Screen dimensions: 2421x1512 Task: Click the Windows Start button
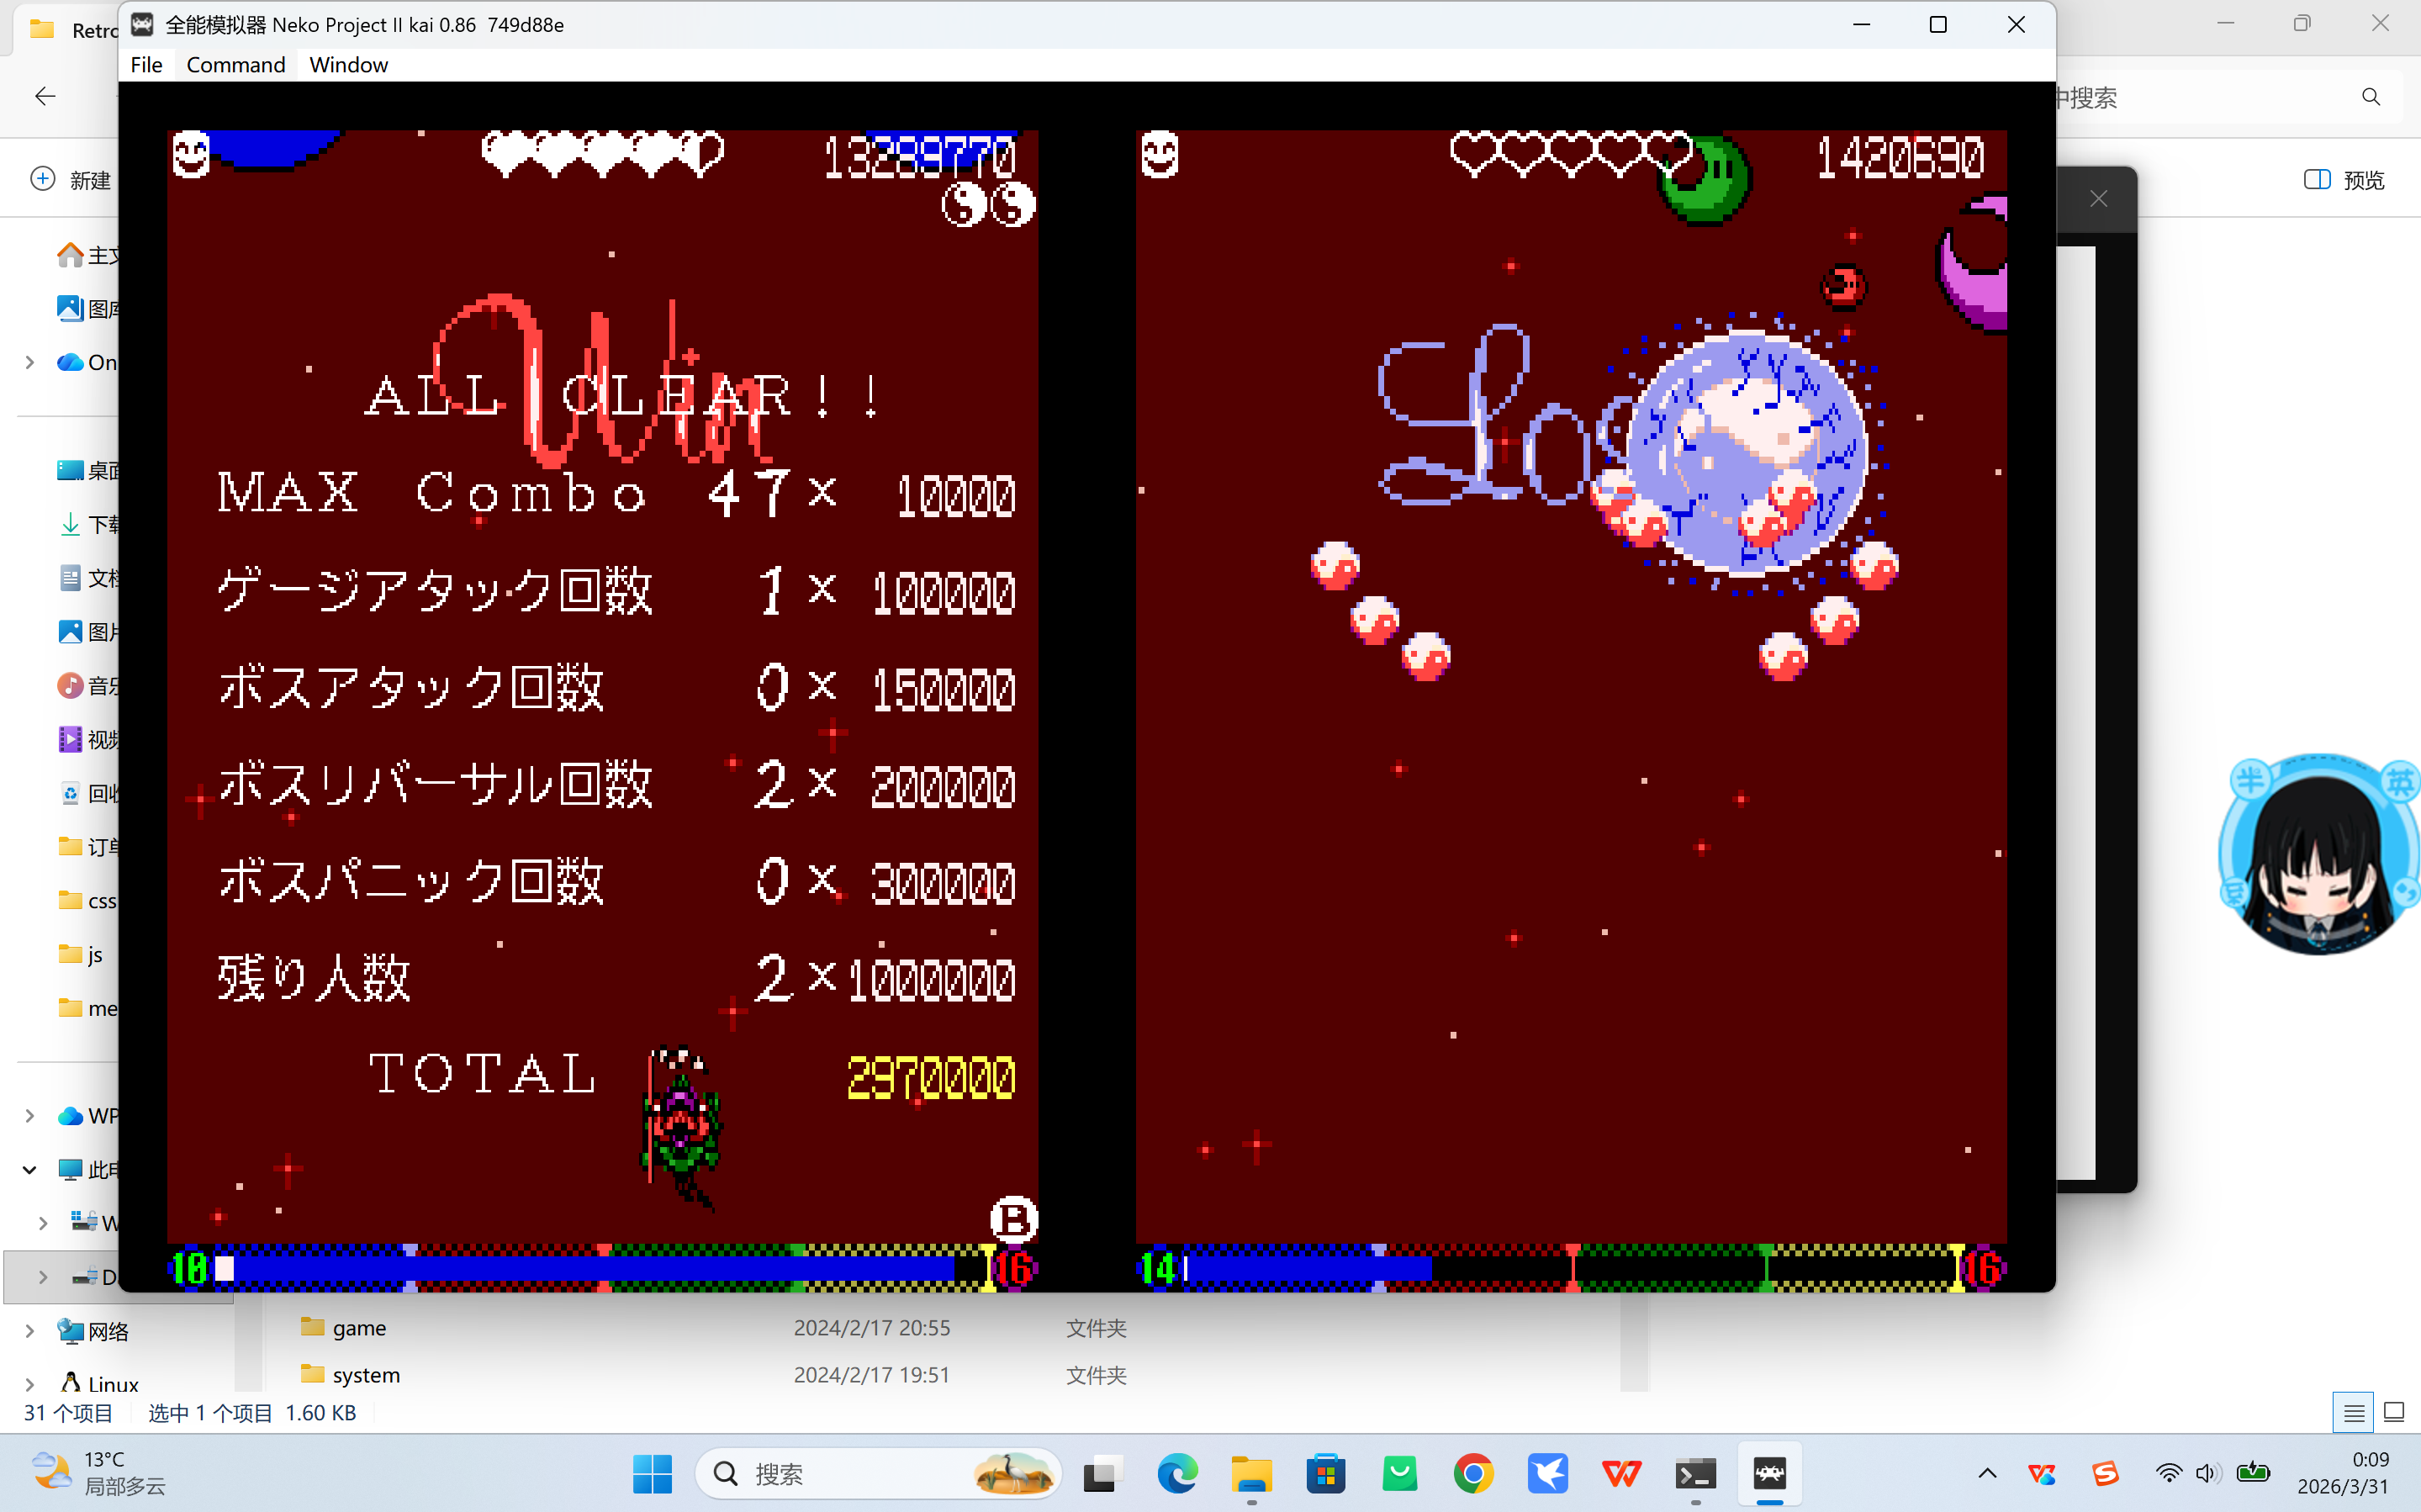click(x=653, y=1474)
